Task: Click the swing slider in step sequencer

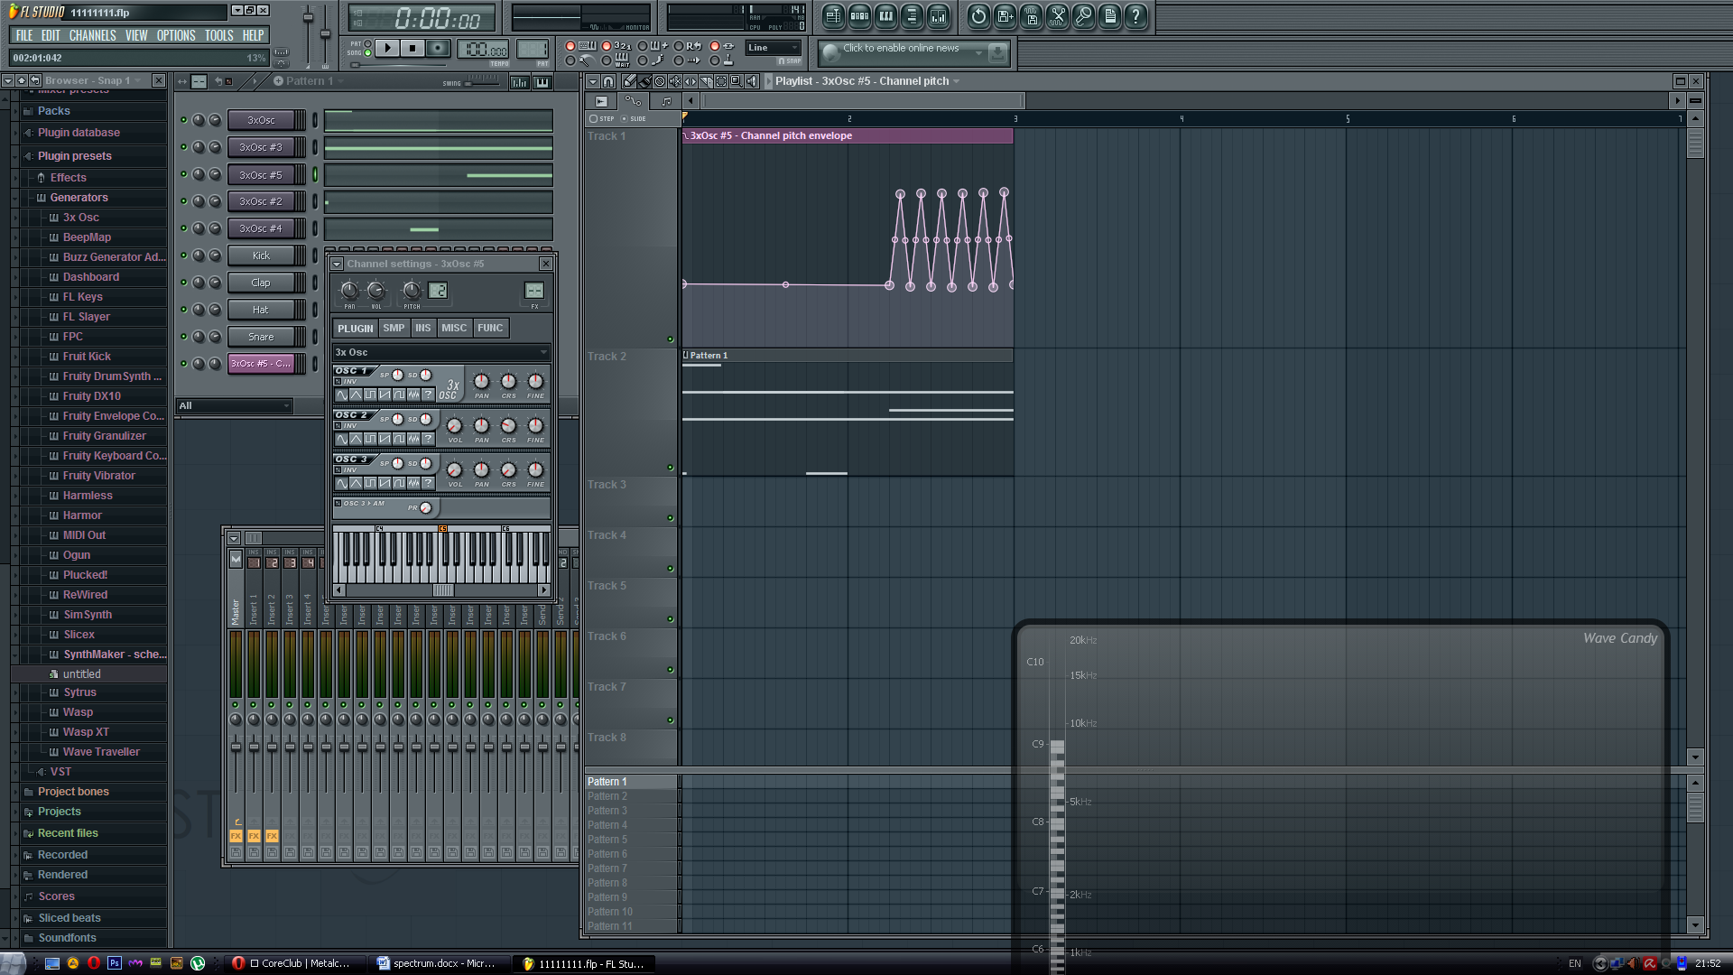Action: 482,81
